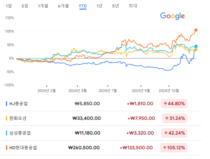This screenshot has width=210, height=159.
Task: Click the 44.80% gain badge
Action: pos(174,104)
